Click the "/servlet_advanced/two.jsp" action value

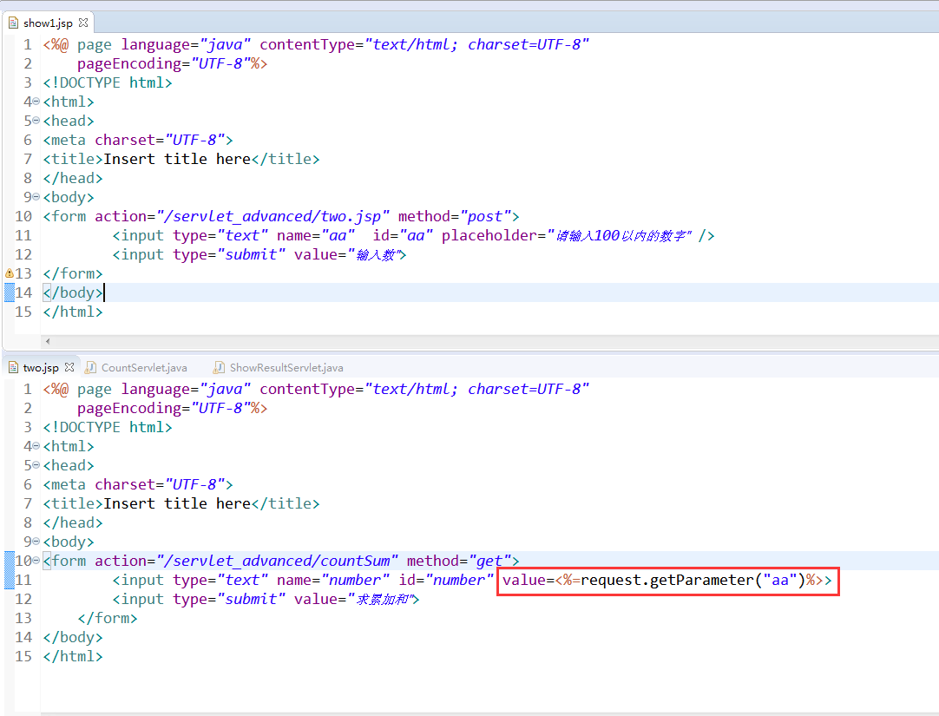pos(273,216)
